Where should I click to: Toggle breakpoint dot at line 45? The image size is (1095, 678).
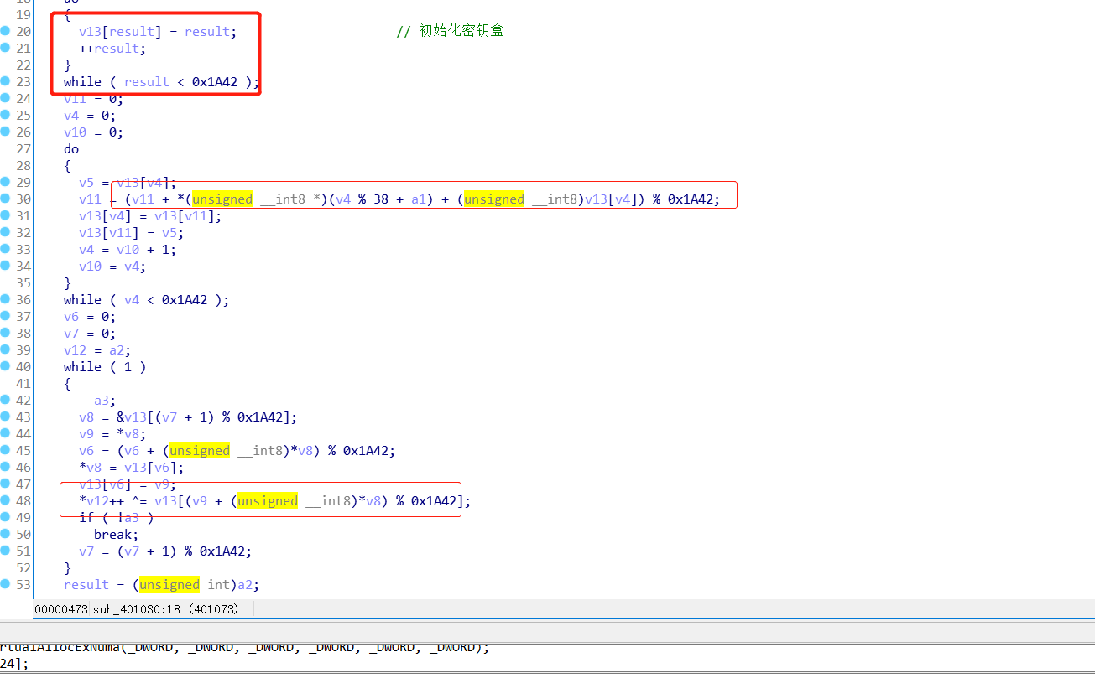point(5,450)
